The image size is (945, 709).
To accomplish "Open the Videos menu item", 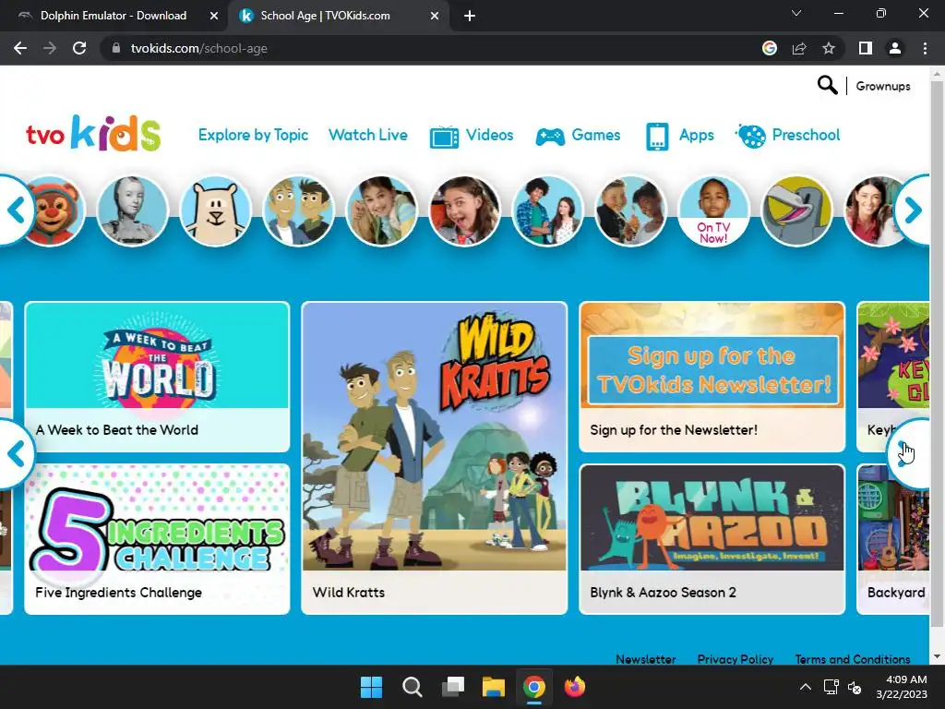I will coord(489,135).
